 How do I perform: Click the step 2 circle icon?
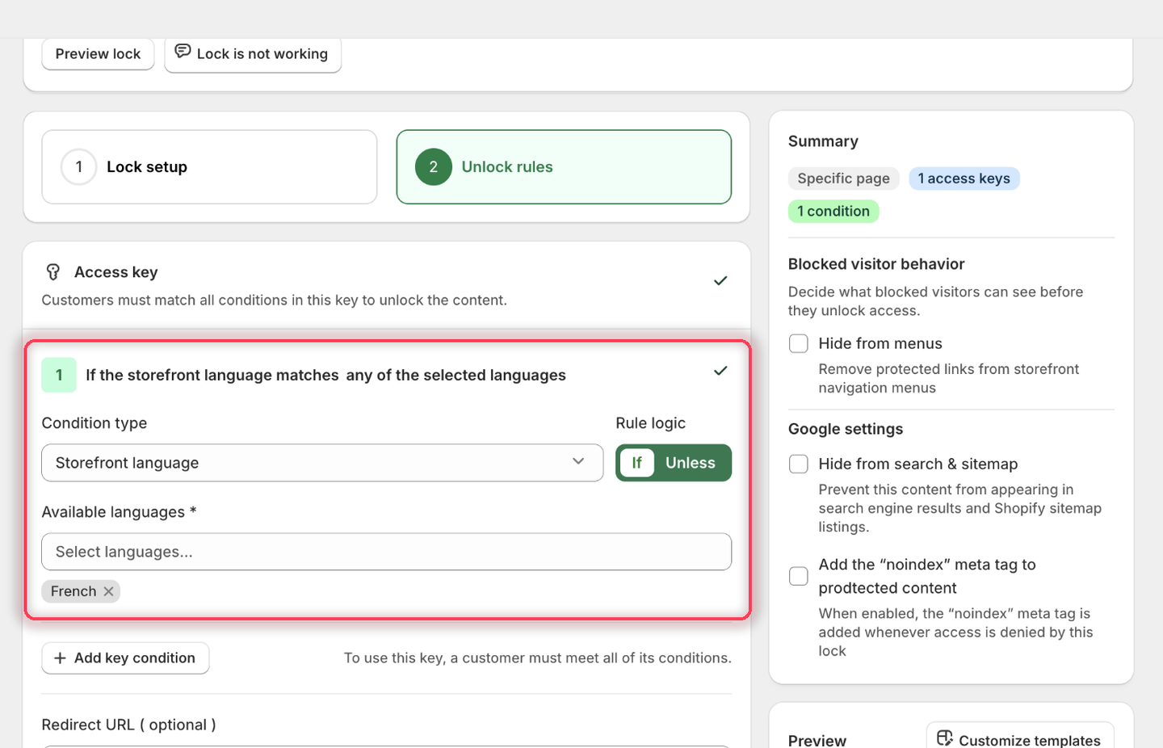(434, 167)
